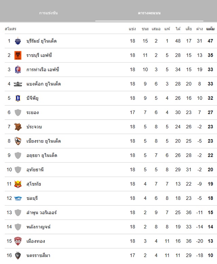Screen dimensions: 217x264
Task: Click the Ratchaburi FC orange crest
Action: (x=18, y=55)
